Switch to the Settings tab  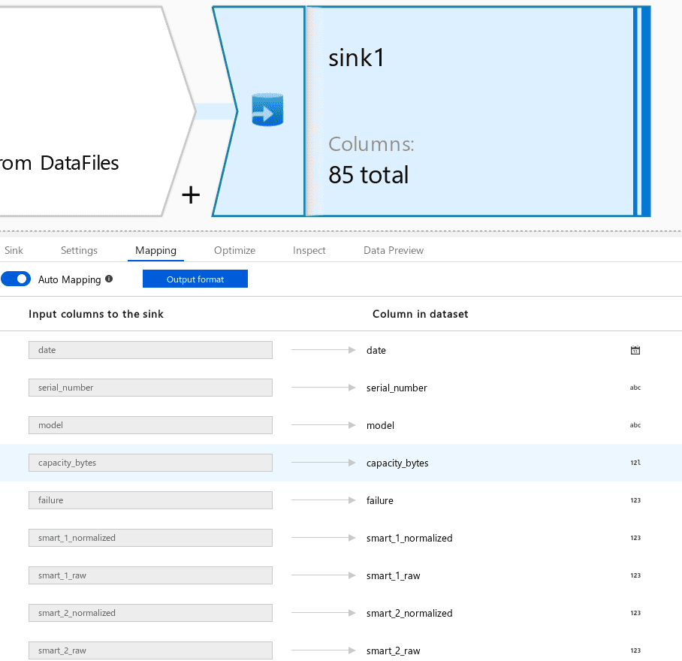(x=79, y=250)
